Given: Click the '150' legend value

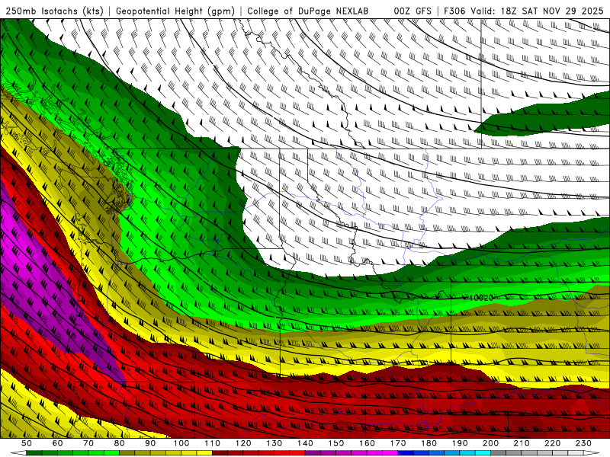Looking at the screenshot, I should tap(336, 443).
